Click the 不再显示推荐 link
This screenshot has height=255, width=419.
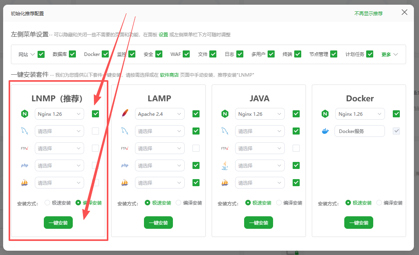[368, 13]
